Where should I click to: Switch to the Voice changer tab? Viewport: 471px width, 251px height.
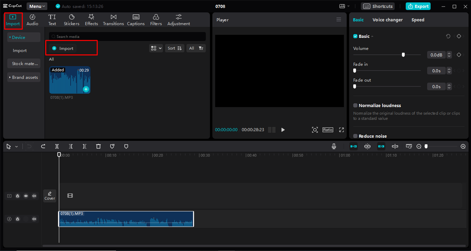click(x=387, y=20)
